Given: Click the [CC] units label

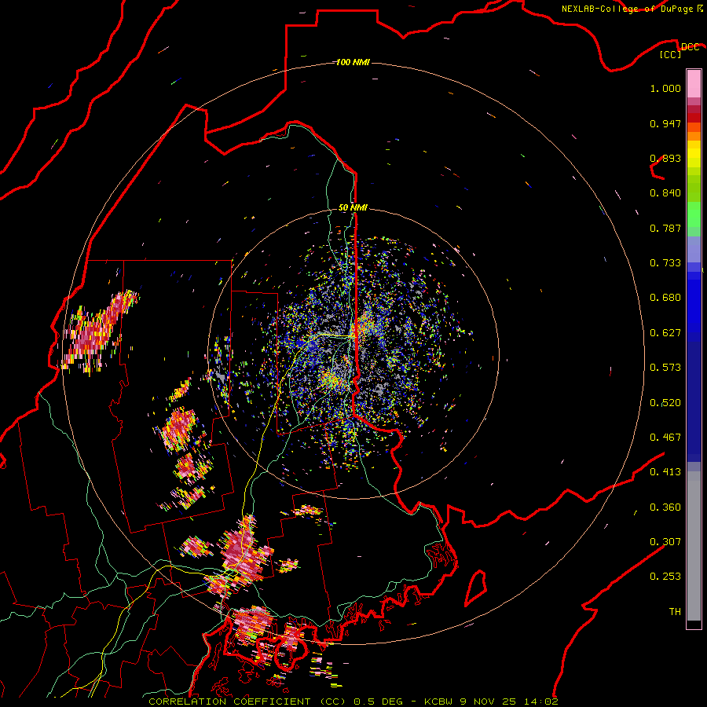Looking at the screenshot, I should (671, 54).
